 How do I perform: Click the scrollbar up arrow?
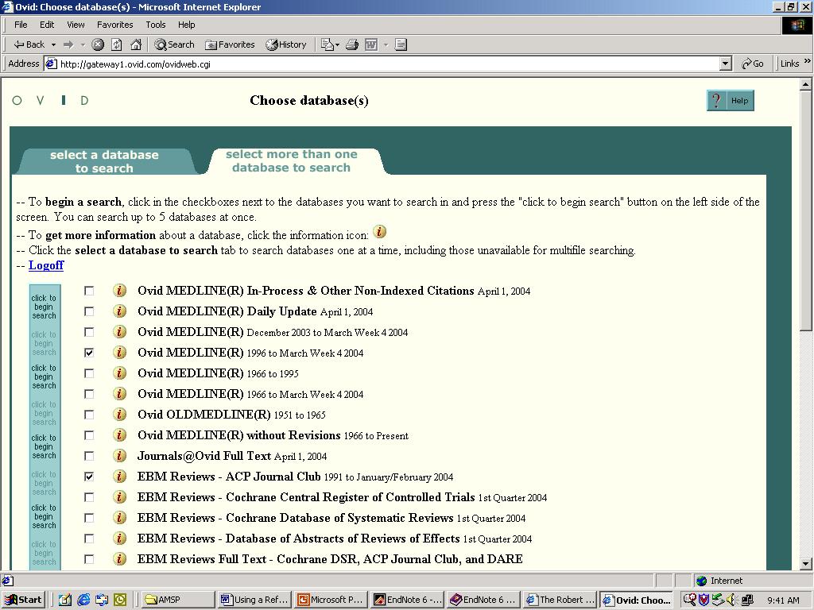point(806,84)
